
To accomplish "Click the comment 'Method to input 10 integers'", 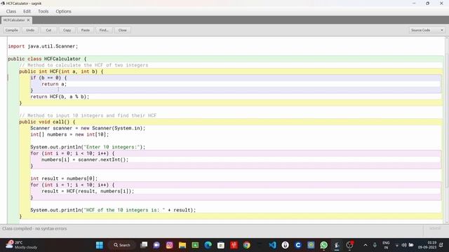I will (88, 115).
